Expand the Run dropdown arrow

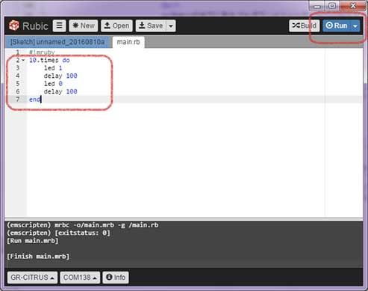click(355, 25)
